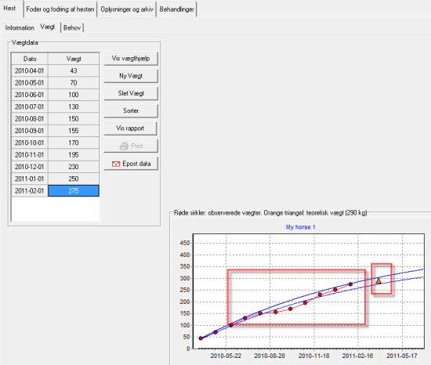
Task: Select the Behov sub-tab
Action: (x=72, y=27)
